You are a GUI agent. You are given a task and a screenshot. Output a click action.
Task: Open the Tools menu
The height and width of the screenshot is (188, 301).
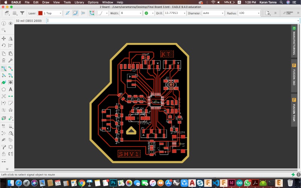[x=67, y=2]
